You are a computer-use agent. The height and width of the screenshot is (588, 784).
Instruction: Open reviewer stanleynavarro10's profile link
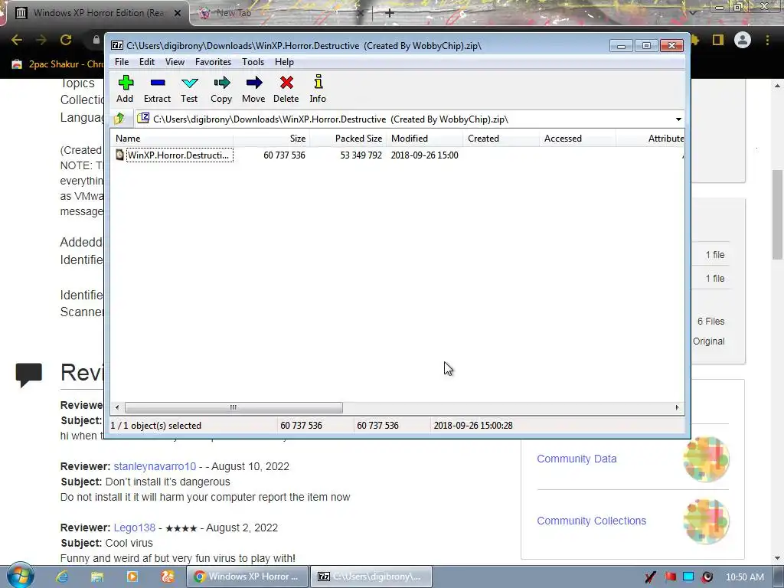coord(155,466)
